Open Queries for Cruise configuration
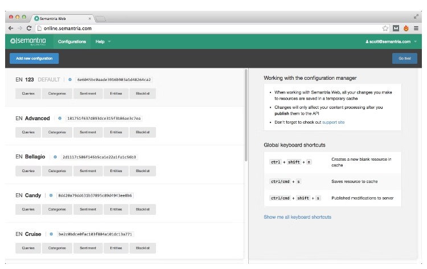 [28, 248]
